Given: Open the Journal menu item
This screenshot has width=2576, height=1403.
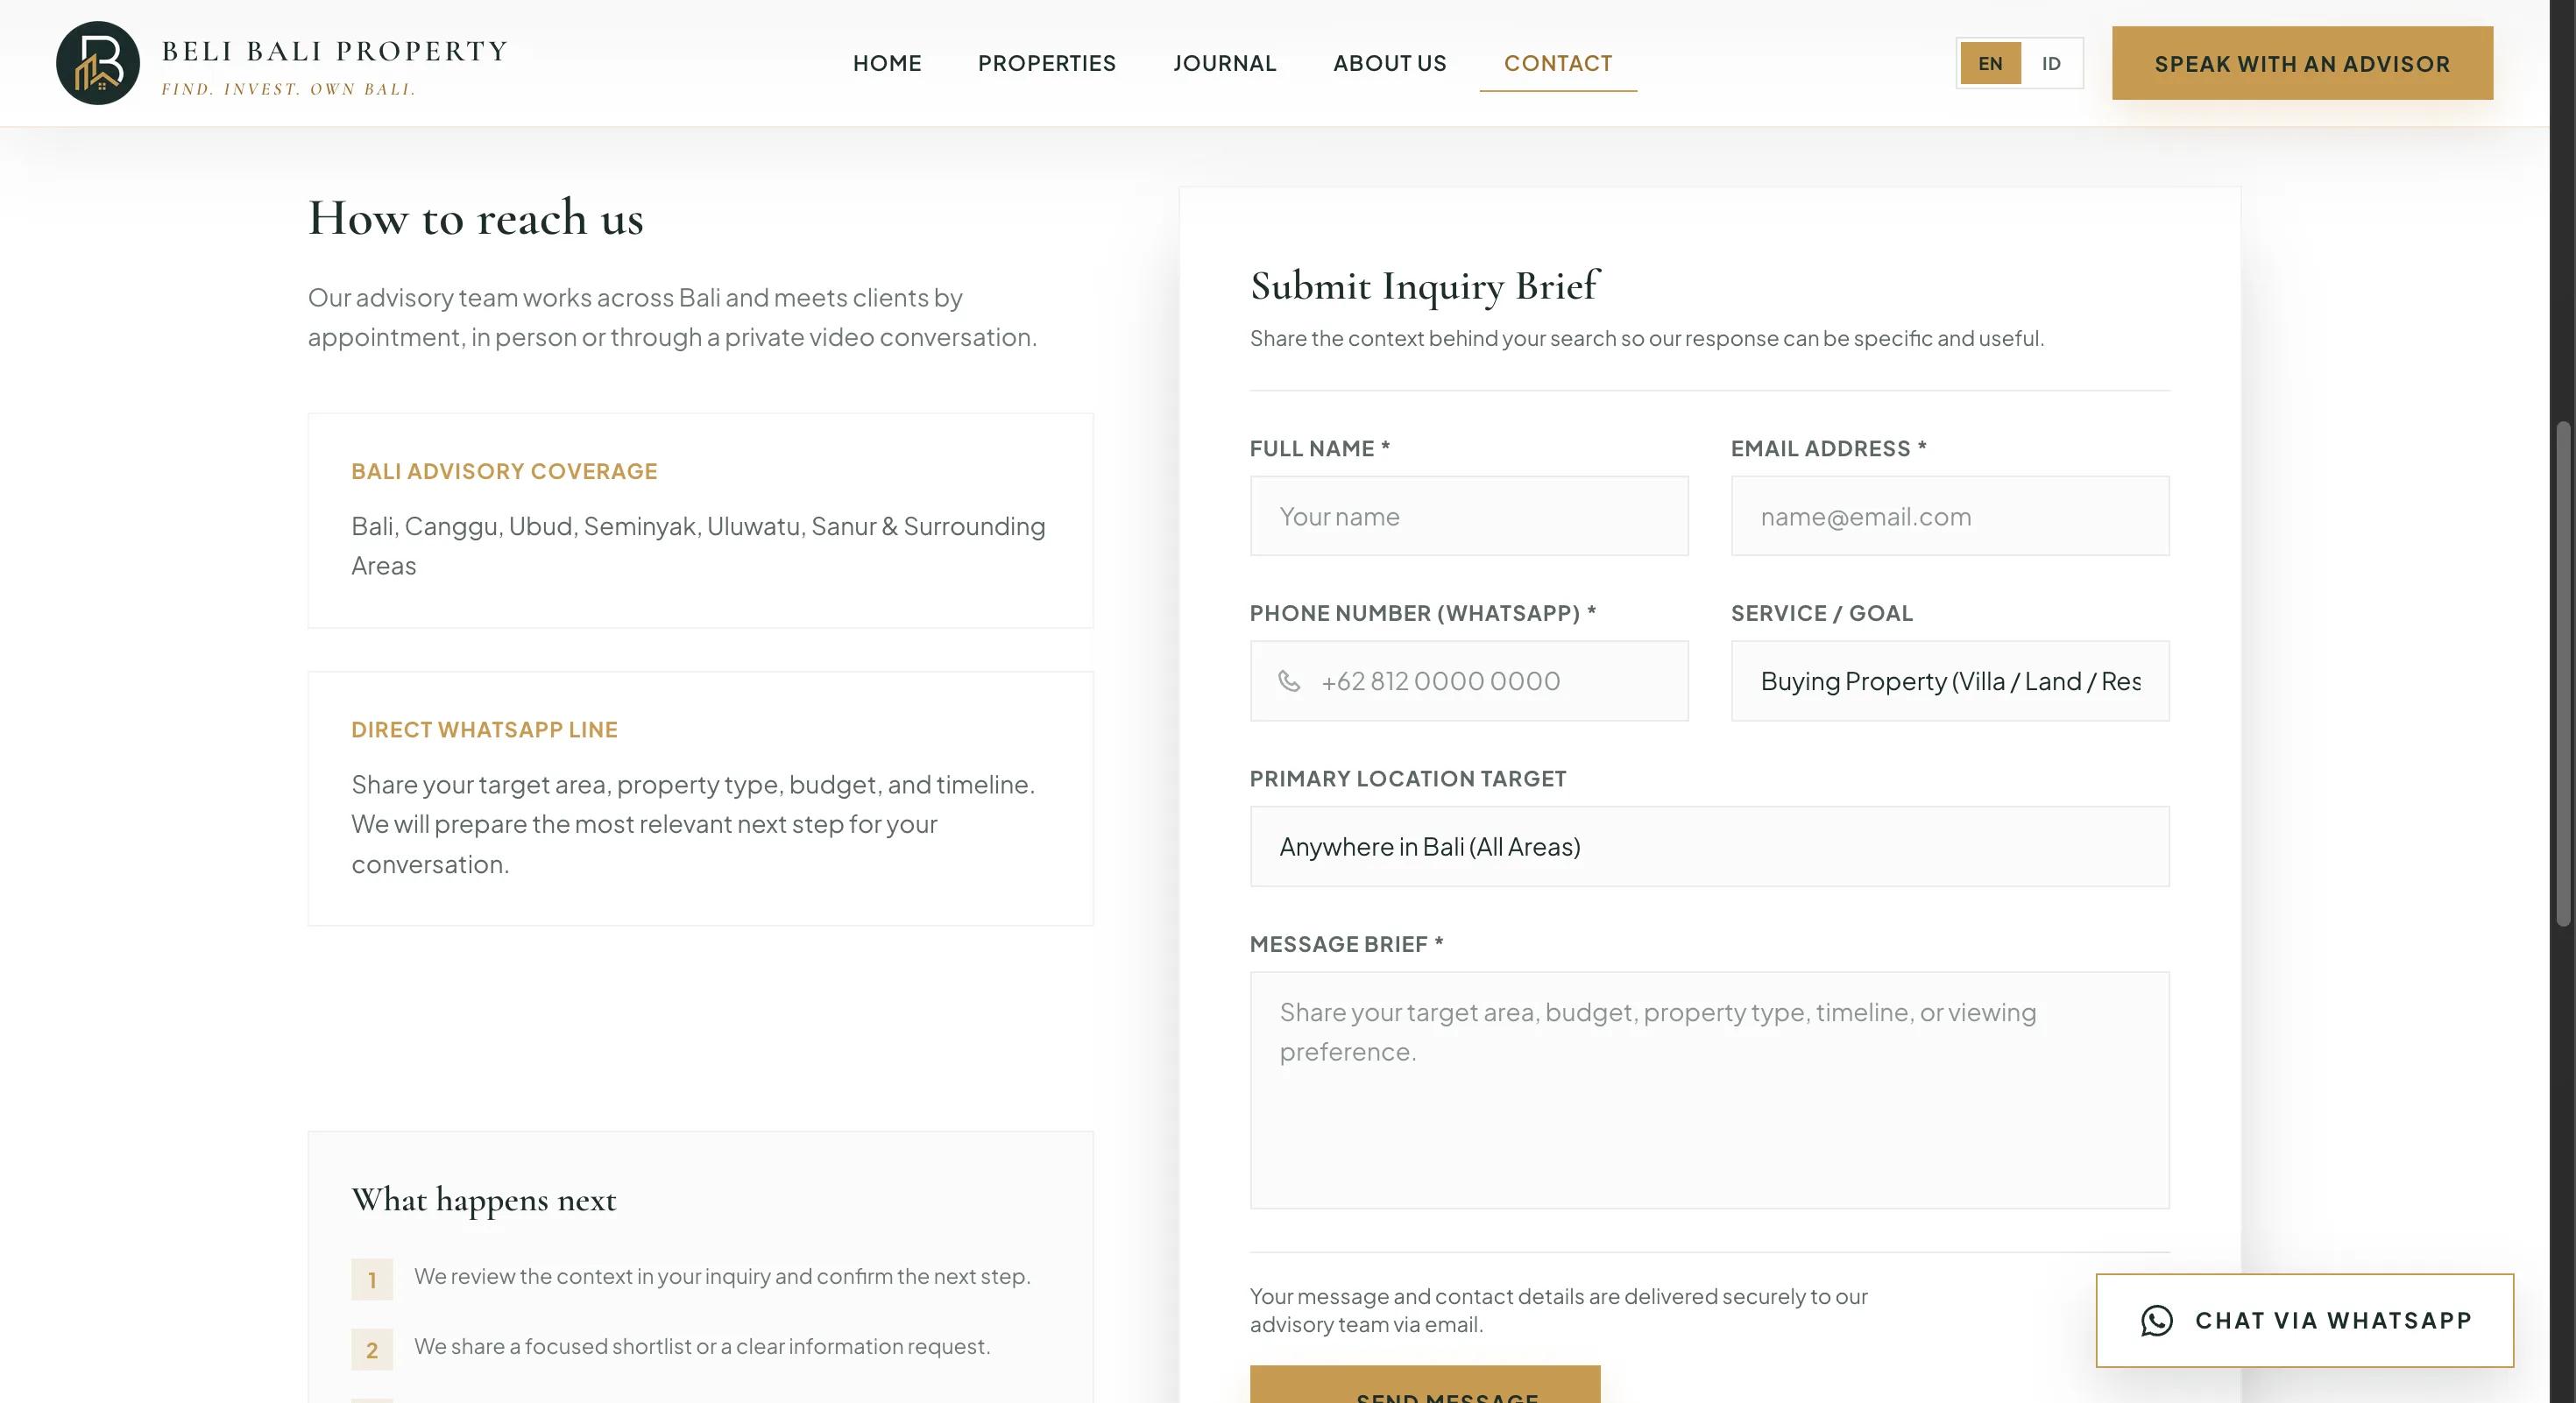Looking at the screenshot, I should (x=1225, y=63).
